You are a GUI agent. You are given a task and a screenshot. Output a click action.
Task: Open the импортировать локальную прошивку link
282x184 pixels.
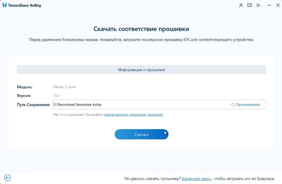point(133,115)
